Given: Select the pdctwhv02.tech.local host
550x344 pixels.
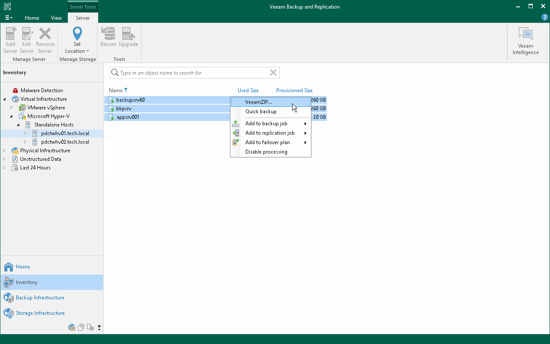Looking at the screenshot, I should [x=65, y=142].
